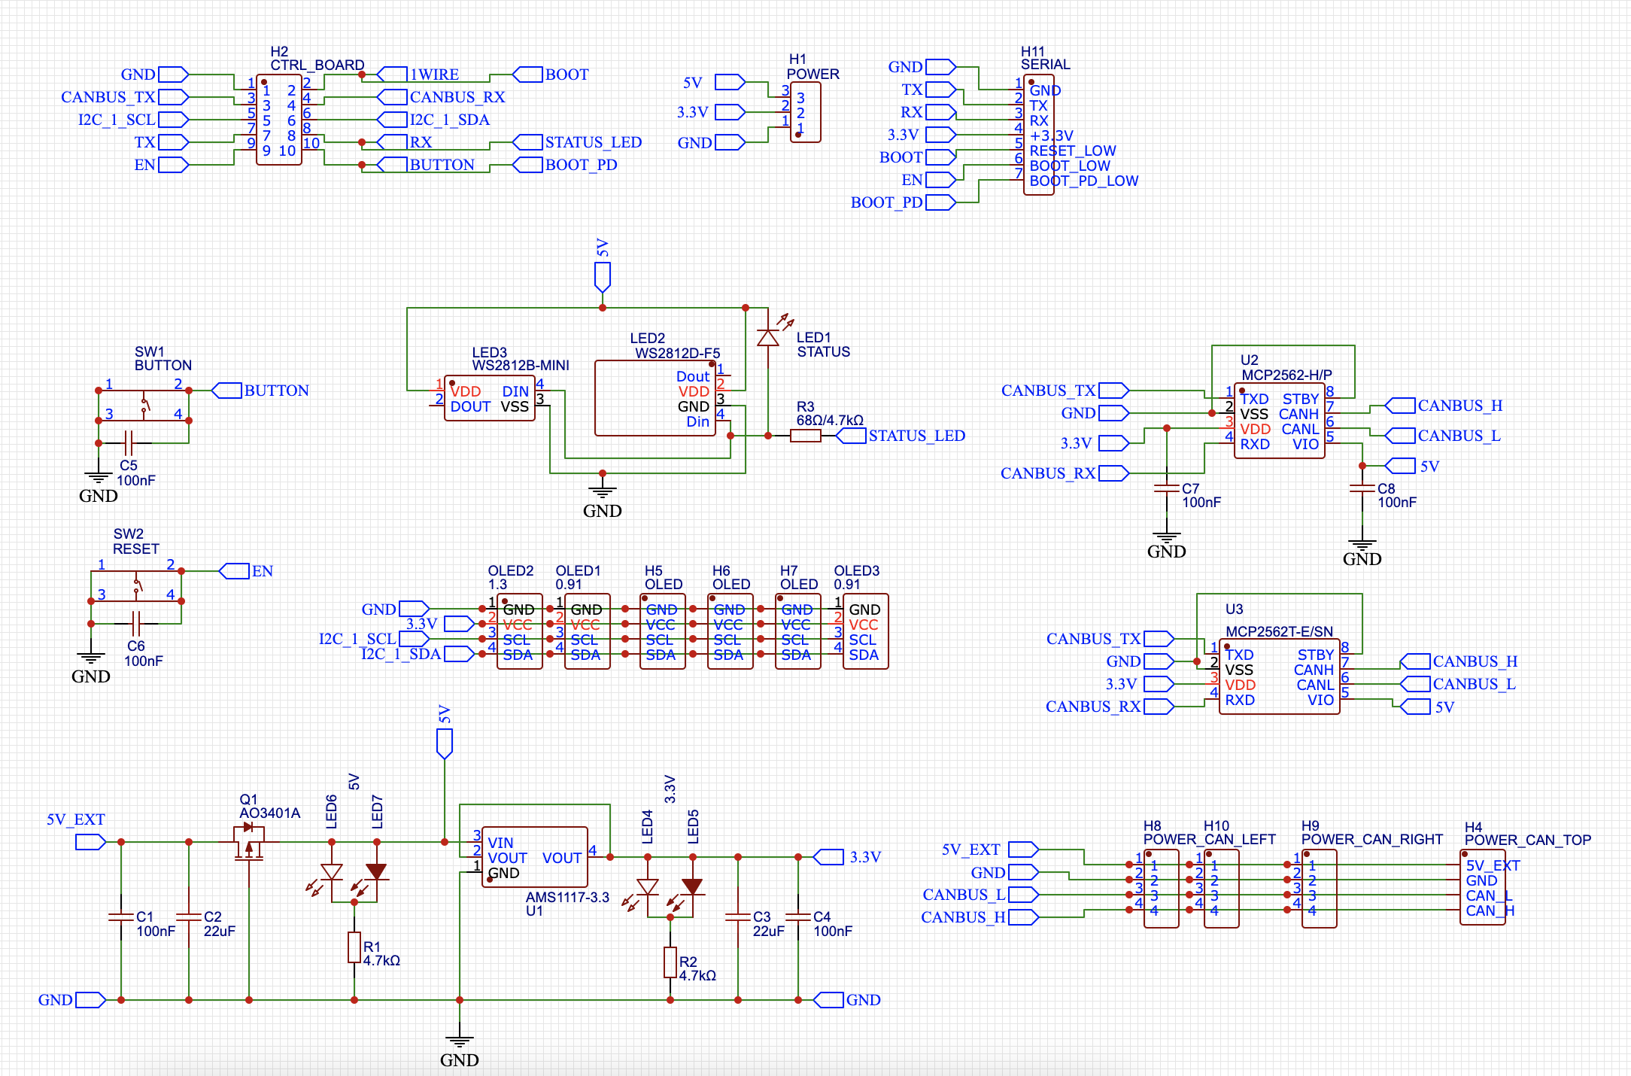Click the U1 AMS1117 regulator body
Image resolution: width=1631 pixels, height=1076 pixels.
click(535, 857)
